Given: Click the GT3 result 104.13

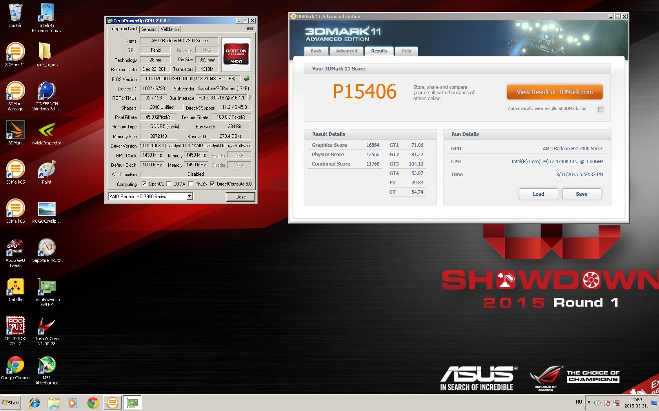Looking at the screenshot, I should pos(416,164).
